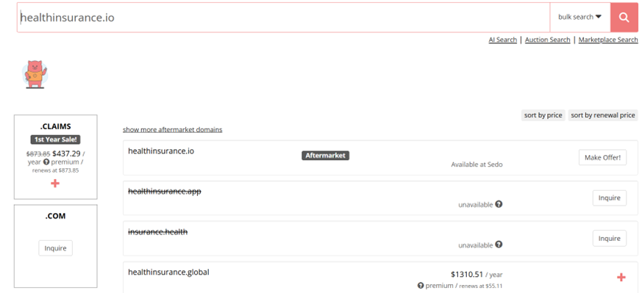Click the Aftermarket badge
Image resolution: width=642 pixels, height=293 pixels.
pos(326,155)
